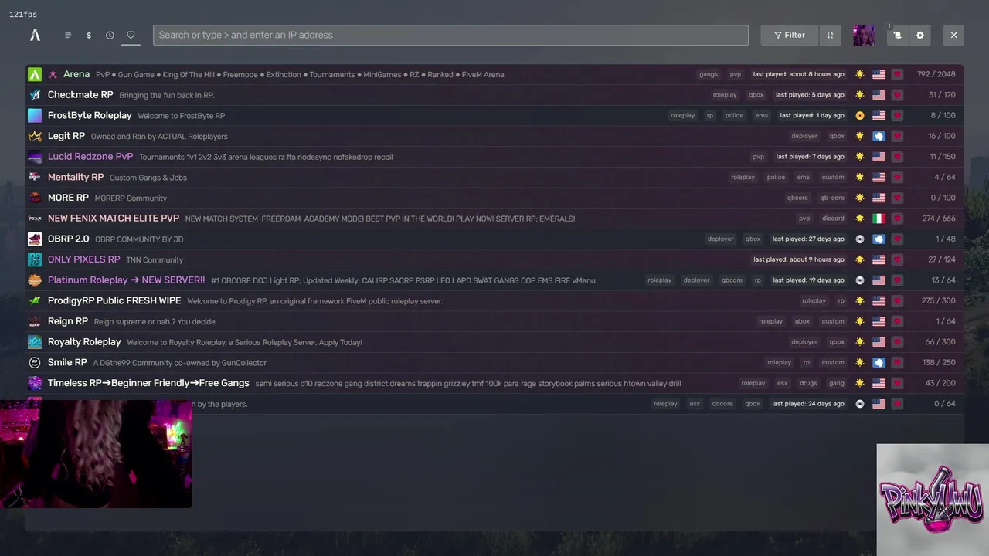Click the gold tier badge on FrostByte Roleplay
Viewport: 989px width, 556px height.
click(860, 116)
